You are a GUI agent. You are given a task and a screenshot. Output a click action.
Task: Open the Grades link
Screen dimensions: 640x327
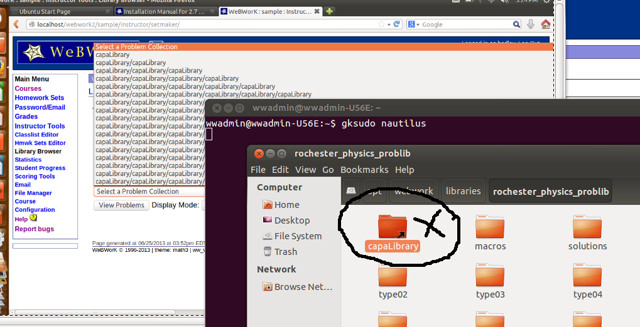point(26,117)
